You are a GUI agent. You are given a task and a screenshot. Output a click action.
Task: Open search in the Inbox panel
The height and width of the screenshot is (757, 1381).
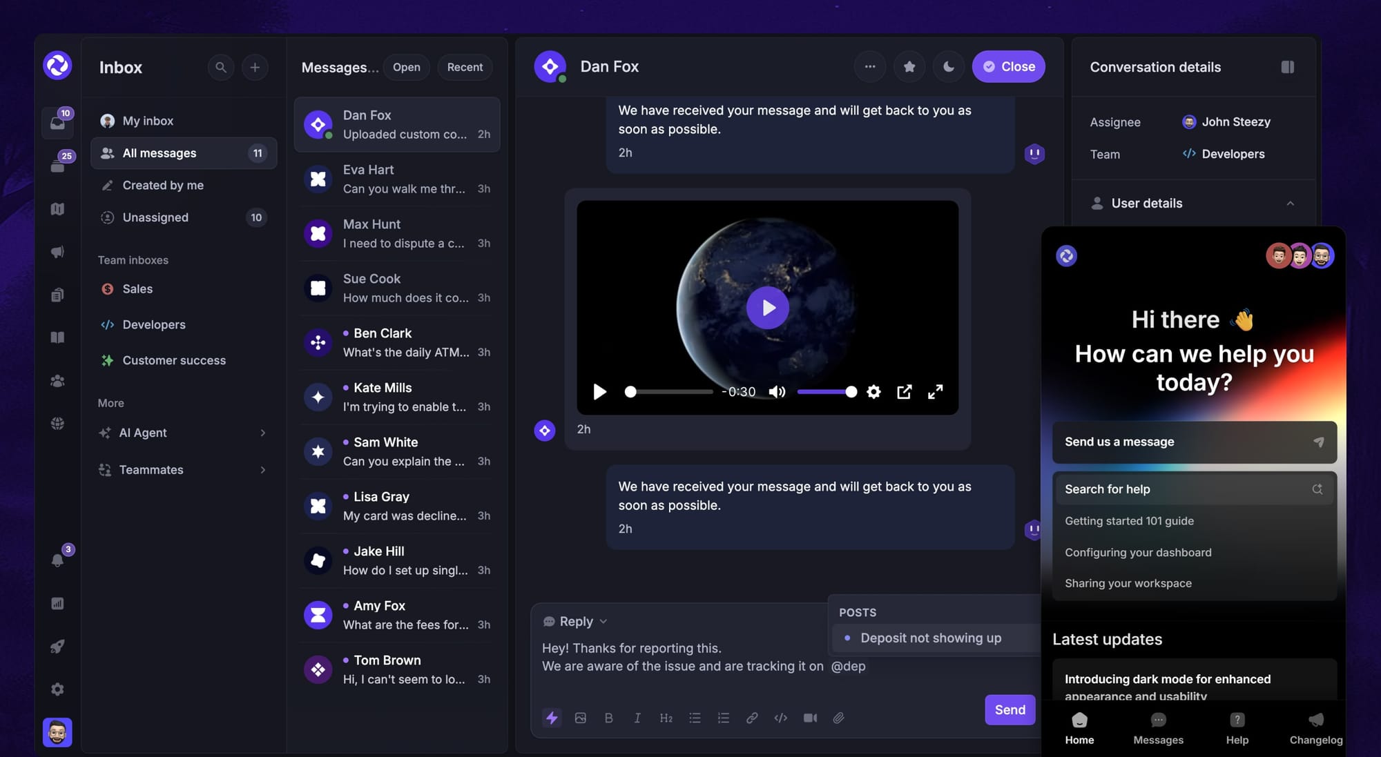tap(221, 67)
